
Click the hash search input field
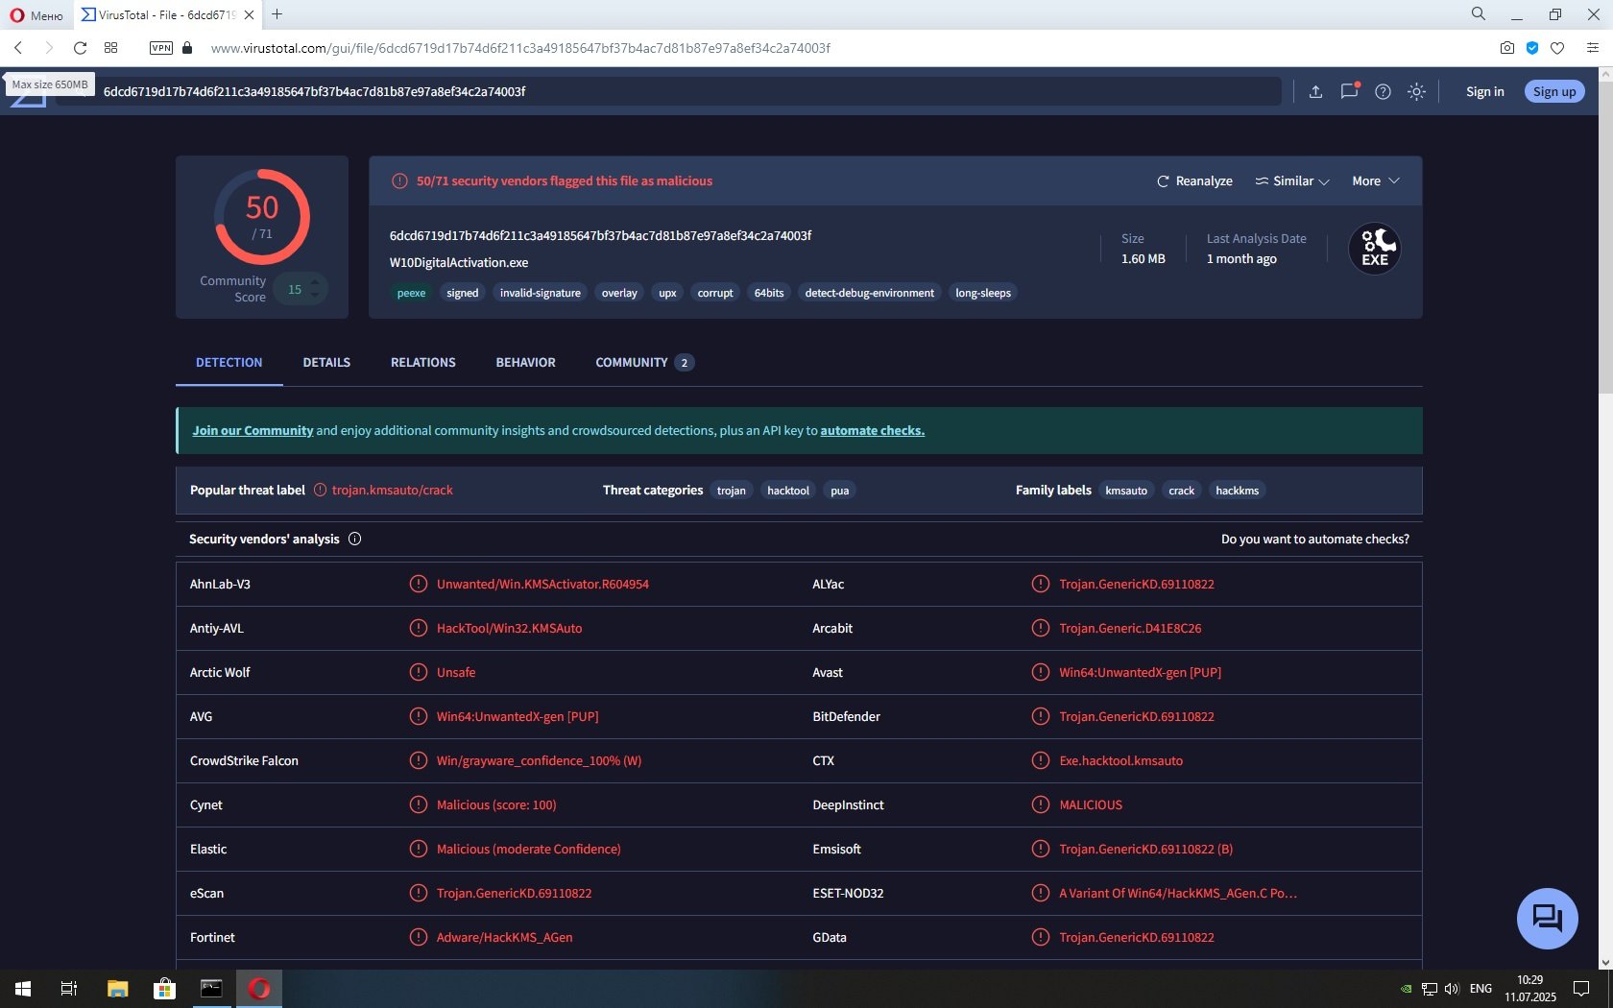(668, 91)
